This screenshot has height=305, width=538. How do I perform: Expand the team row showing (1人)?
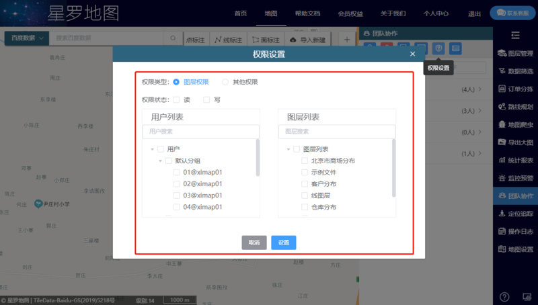[x=479, y=153]
